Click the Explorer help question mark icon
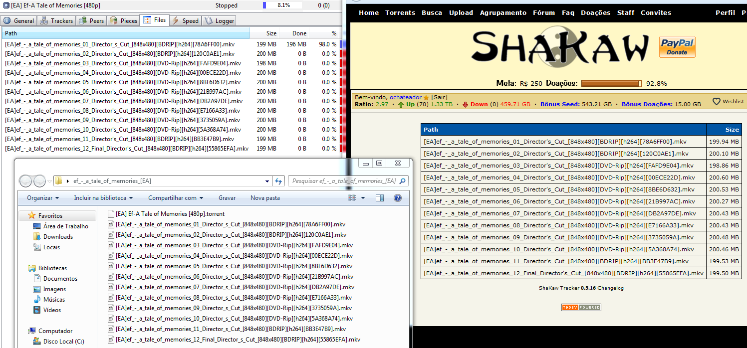Screen dimensions: 747x348 coord(398,198)
